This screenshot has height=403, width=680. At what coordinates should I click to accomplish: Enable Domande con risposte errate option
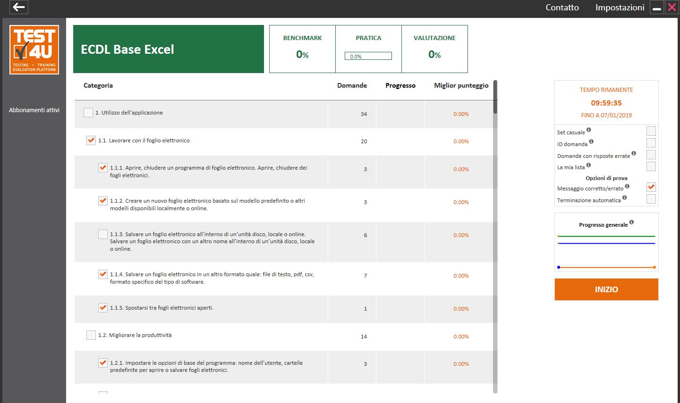pyautogui.click(x=651, y=155)
